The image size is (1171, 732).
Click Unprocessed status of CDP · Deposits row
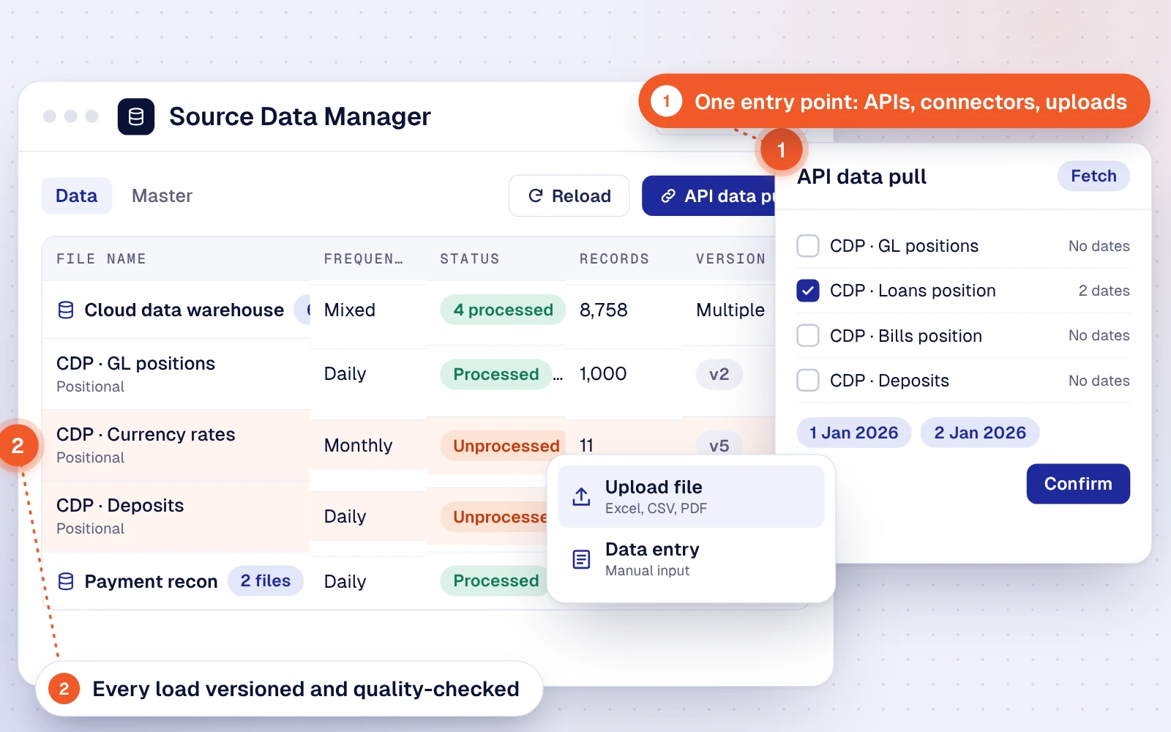click(x=495, y=517)
